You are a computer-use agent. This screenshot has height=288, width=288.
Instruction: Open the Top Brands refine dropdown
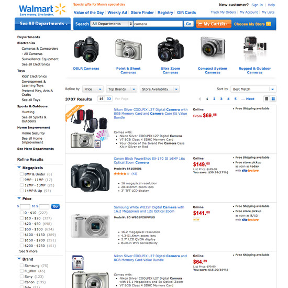point(121,89)
